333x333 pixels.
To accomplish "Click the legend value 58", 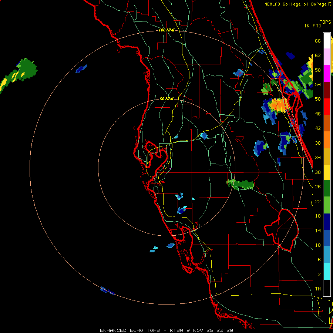I will click(x=318, y=70).
